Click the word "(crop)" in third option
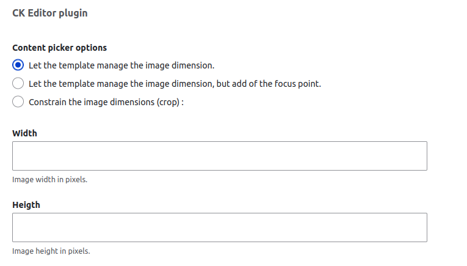The image size is (467, 266). click(x=167, y=102)
